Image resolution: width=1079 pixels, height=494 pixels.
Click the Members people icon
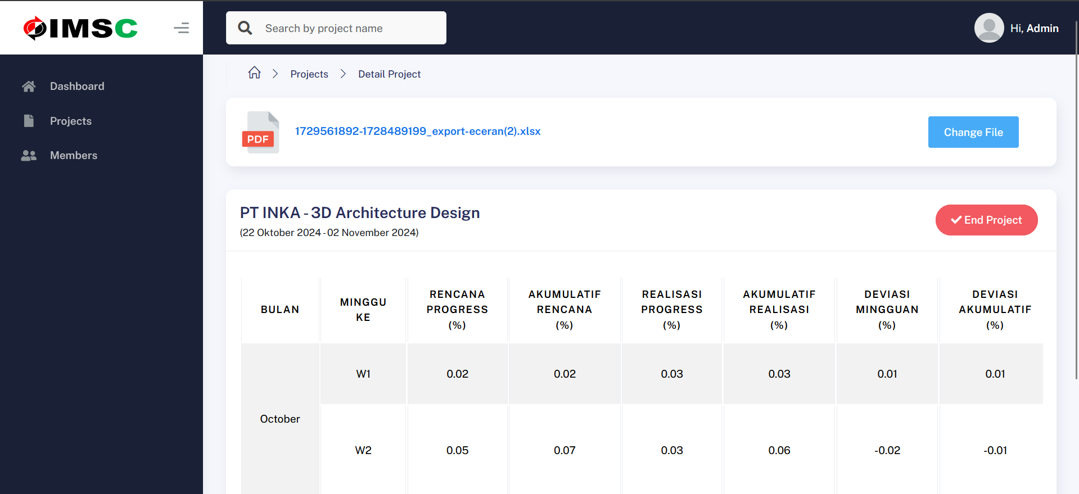coord(29,156)
